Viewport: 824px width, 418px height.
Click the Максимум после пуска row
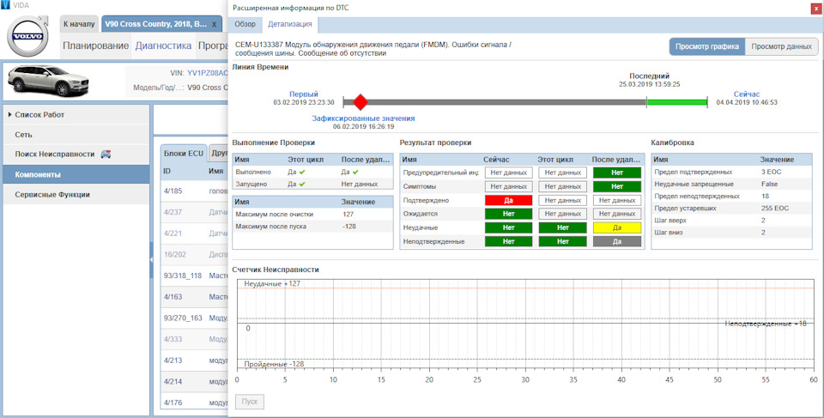[x=312, y=226]
